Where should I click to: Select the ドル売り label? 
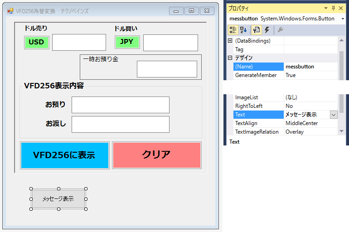pyautogui.click(x=36, y=28)
